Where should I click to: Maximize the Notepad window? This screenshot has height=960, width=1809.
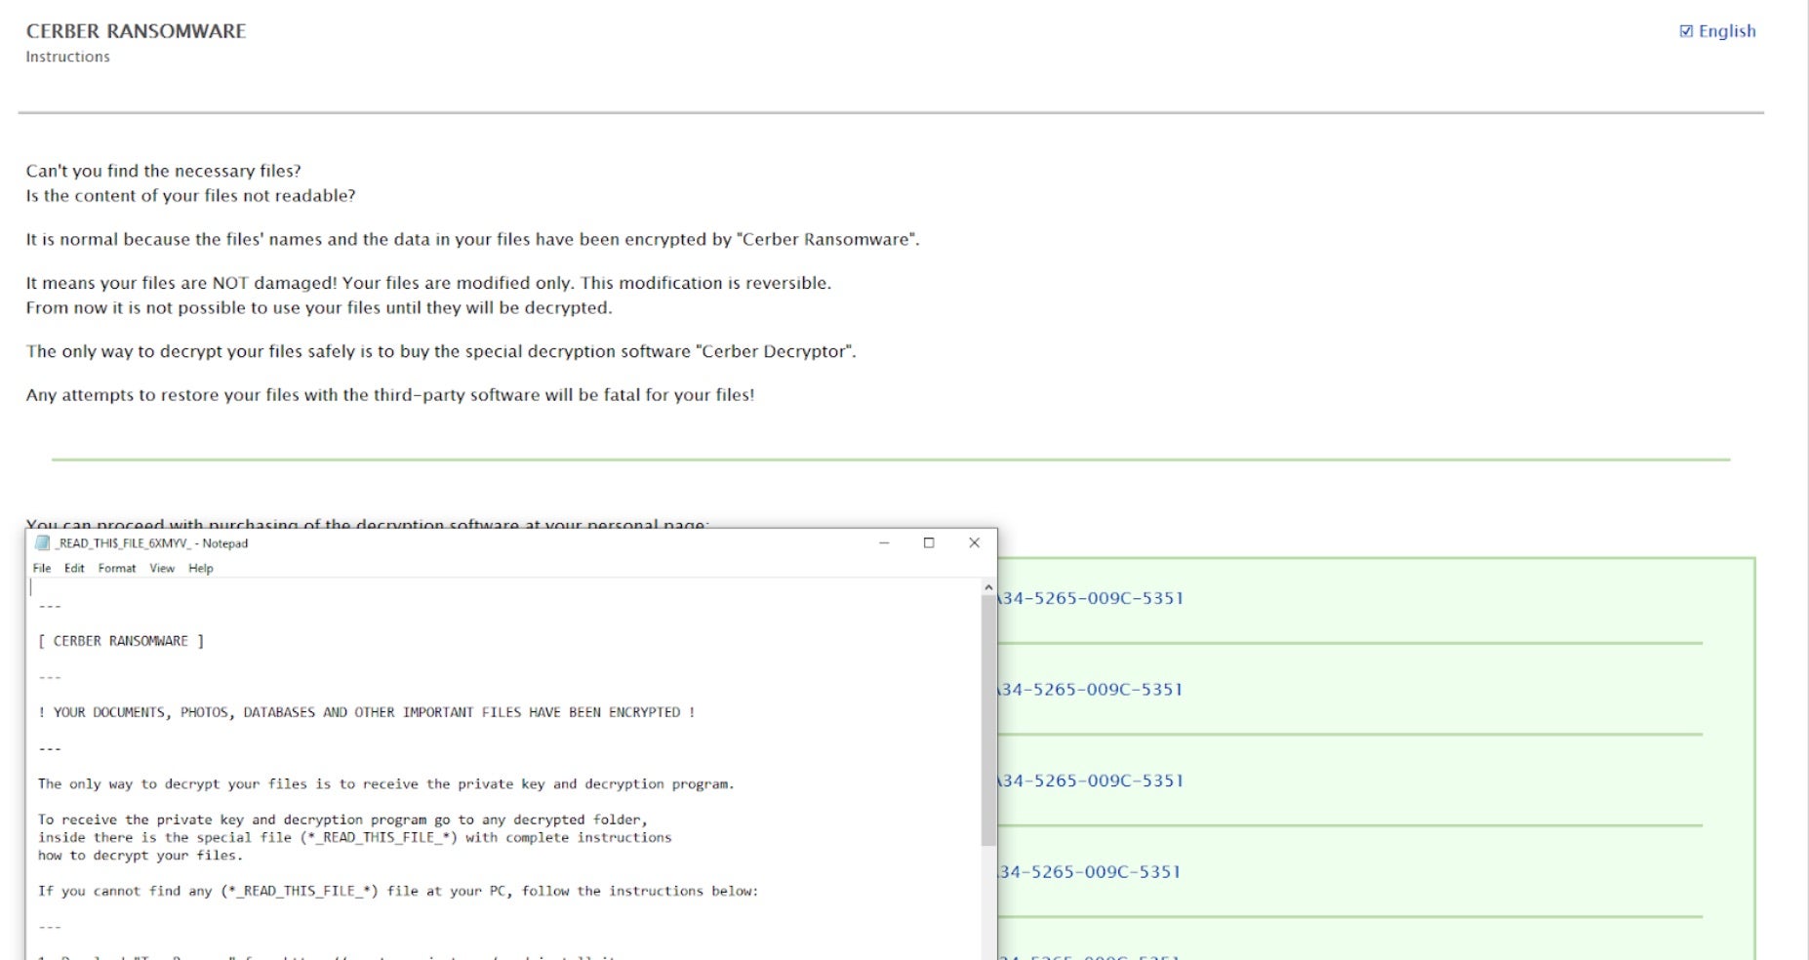point(929,543)
